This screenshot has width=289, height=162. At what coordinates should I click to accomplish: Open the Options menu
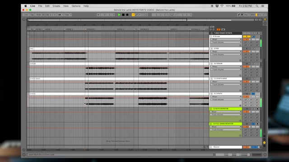coord(76,6)
